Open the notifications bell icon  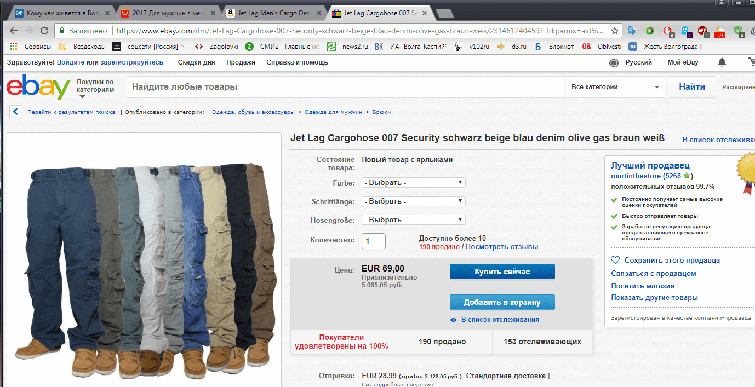[x=722, y=62]
